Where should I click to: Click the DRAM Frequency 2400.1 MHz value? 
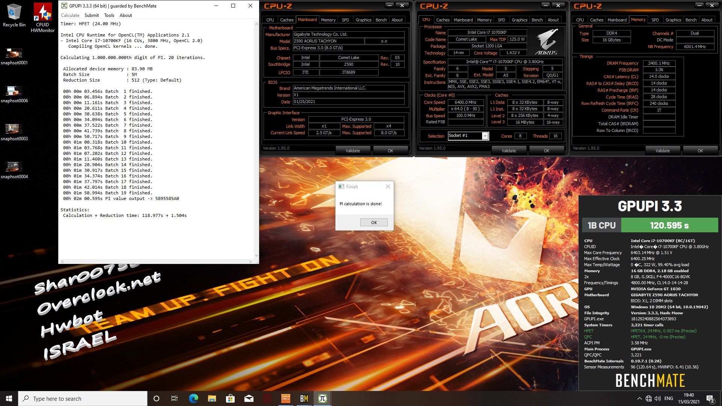659,63
